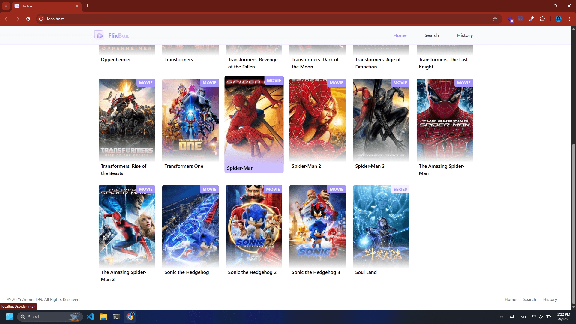Viewport: 576px width, 324px height.
Task: View site information icon in address bar
Action: (x=41, y=19)
